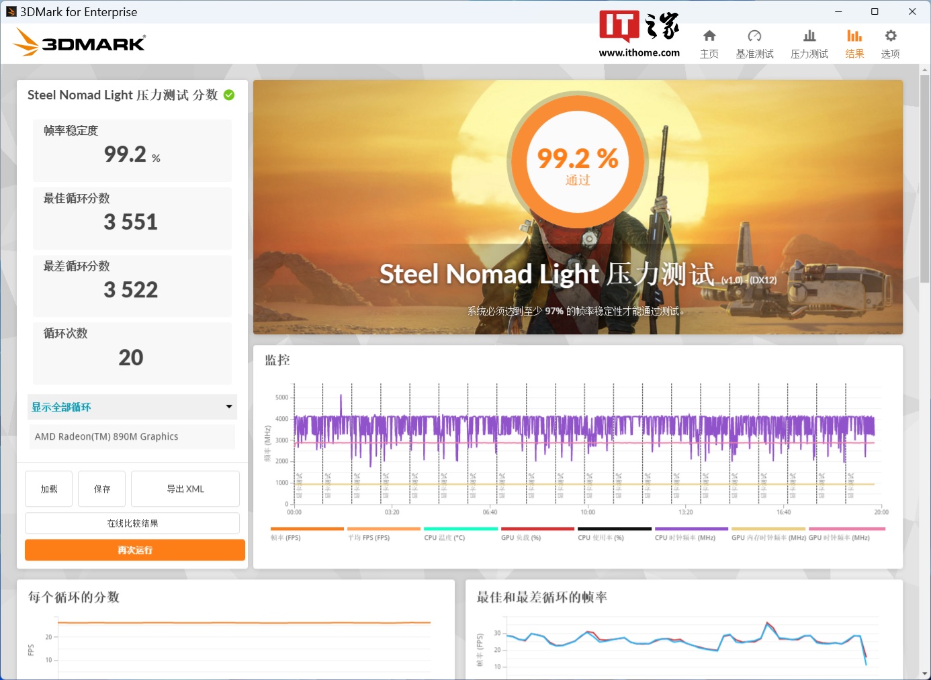Toggle the GPU 内存时钟频率 legend swatch
This screenshot has width=931, height=680.
point(768,529)
